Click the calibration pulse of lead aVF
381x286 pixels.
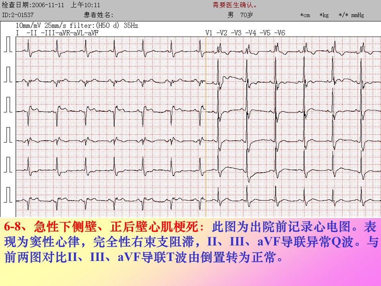[8, 195]
